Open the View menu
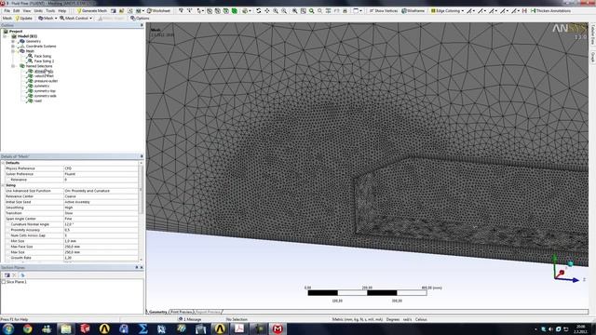 pyautogui.click(x=27, y=11)
